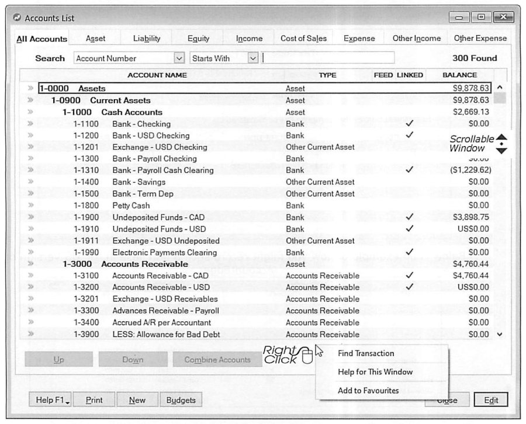Open detail arrow for 1-1000 Cash Accounts
Screen dimensions: 526x424
point(30,112)
